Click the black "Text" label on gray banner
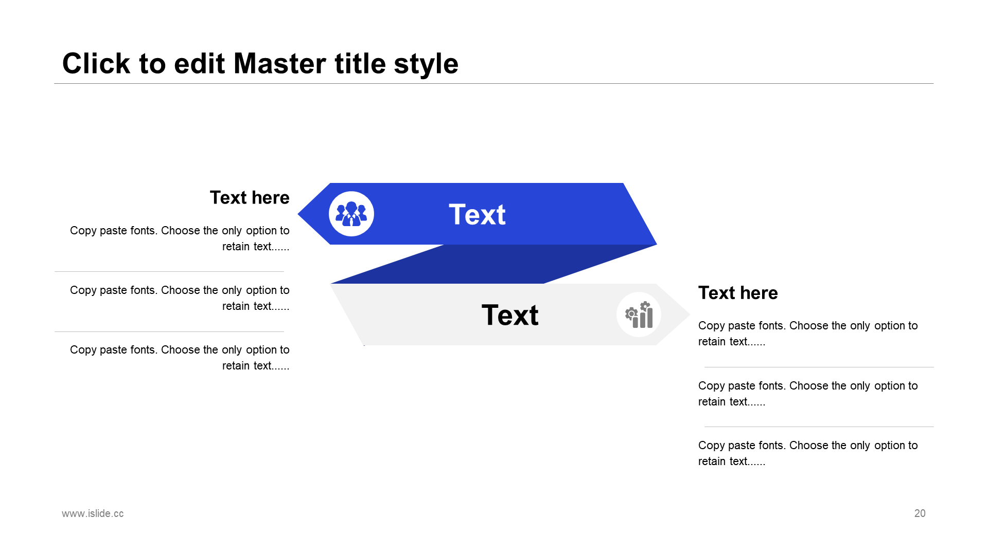The image size is (988, 555). click(509, 315)
